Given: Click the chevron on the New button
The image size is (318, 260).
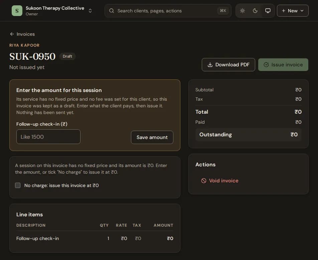Looking at the screenshot, I should pos(302,11).
